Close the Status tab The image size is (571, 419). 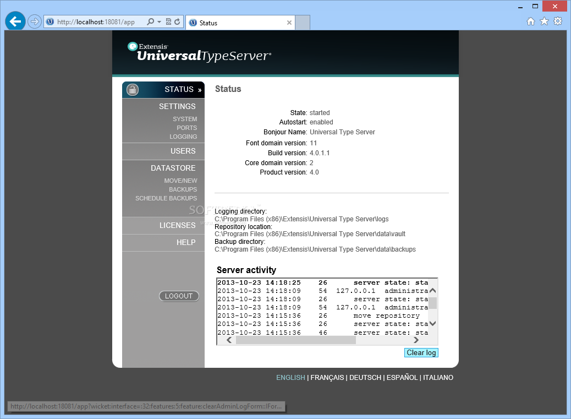pyautogui.click(x=289, y=23)
